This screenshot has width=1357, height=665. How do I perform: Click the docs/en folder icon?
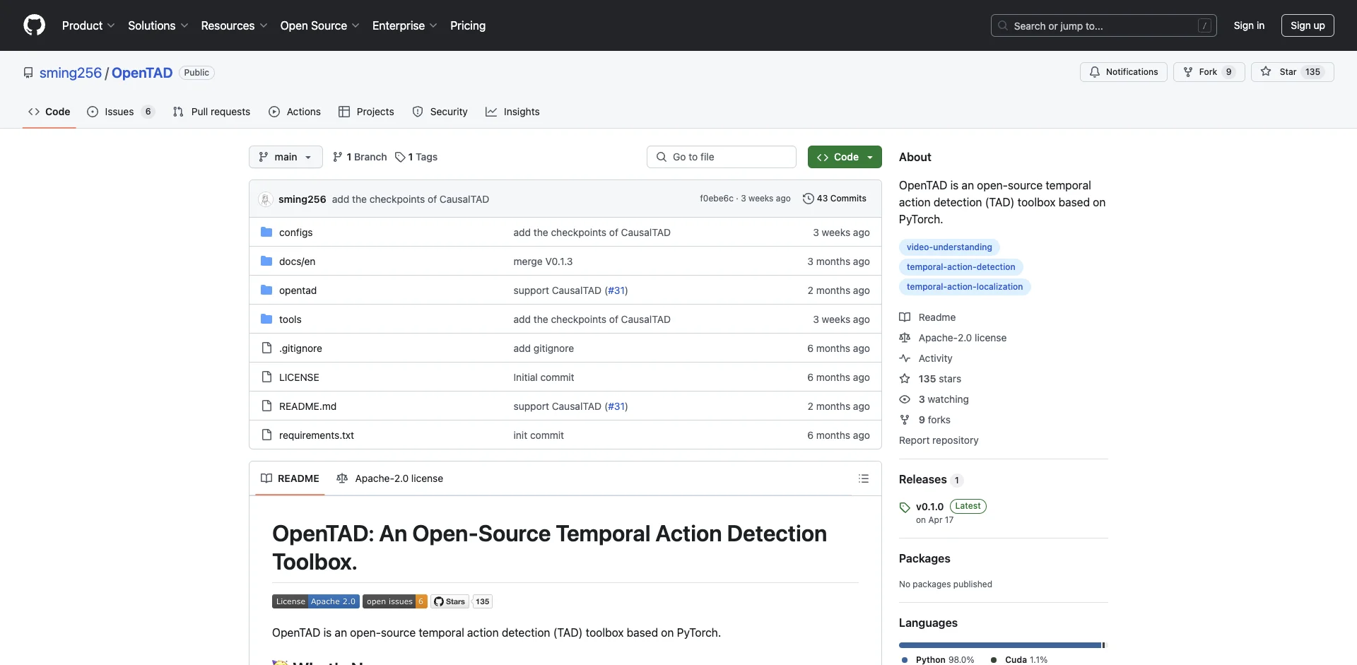(266, 261)
